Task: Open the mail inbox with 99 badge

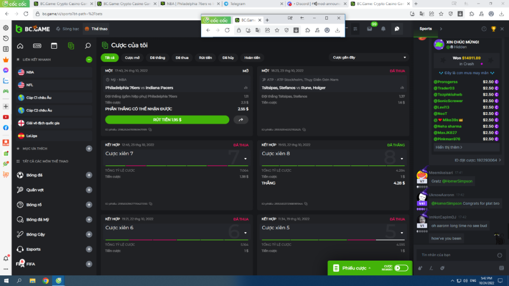Action: tap(370, 29)
